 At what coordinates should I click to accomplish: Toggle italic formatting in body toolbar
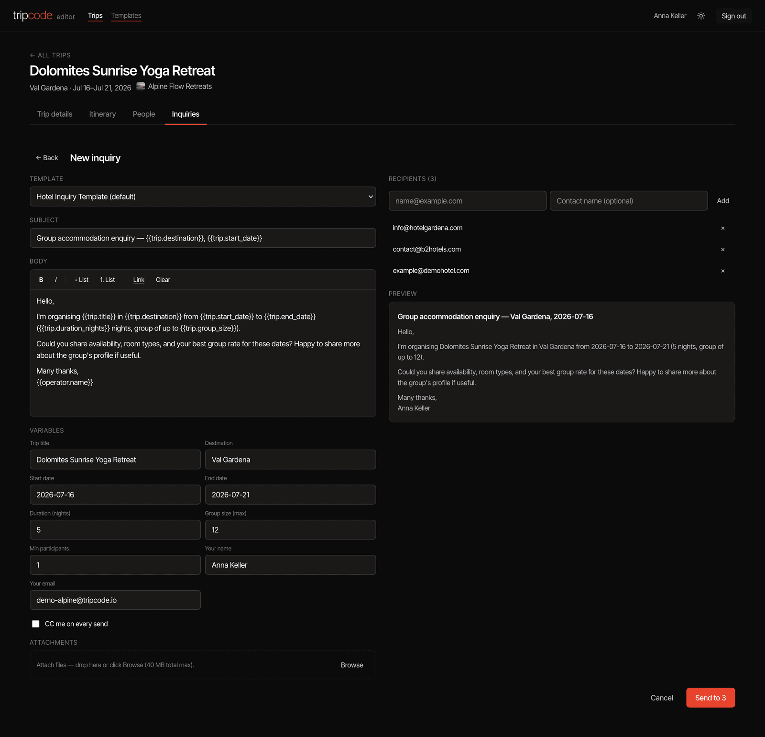pyautogui.click(x=56, y=280)
